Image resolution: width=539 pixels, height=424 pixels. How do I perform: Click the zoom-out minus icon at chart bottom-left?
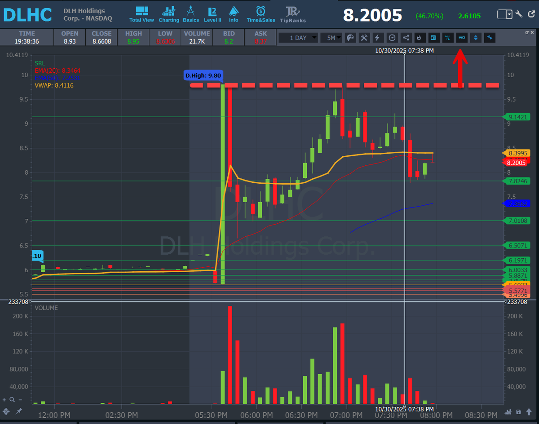pos(20,400)
